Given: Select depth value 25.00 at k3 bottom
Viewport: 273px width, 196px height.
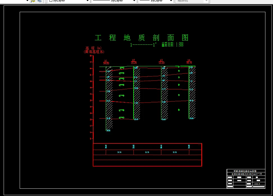Looking at the screenshot, I should 164,120.
